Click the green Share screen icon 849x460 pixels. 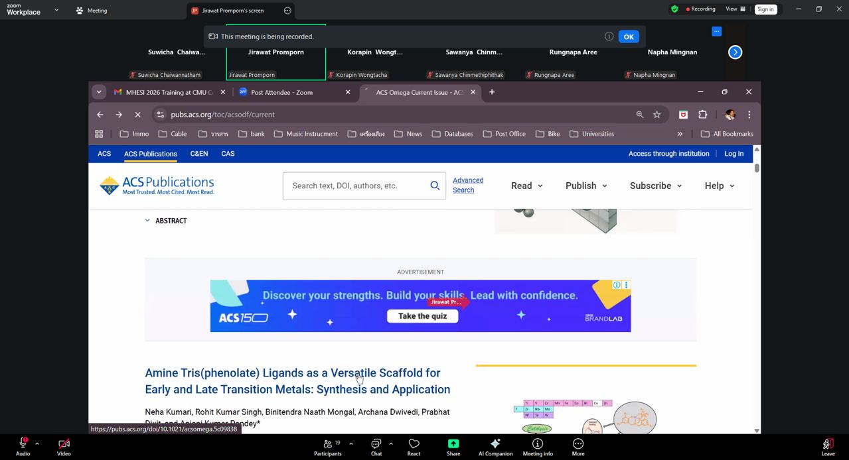click(x=453, y=444)
